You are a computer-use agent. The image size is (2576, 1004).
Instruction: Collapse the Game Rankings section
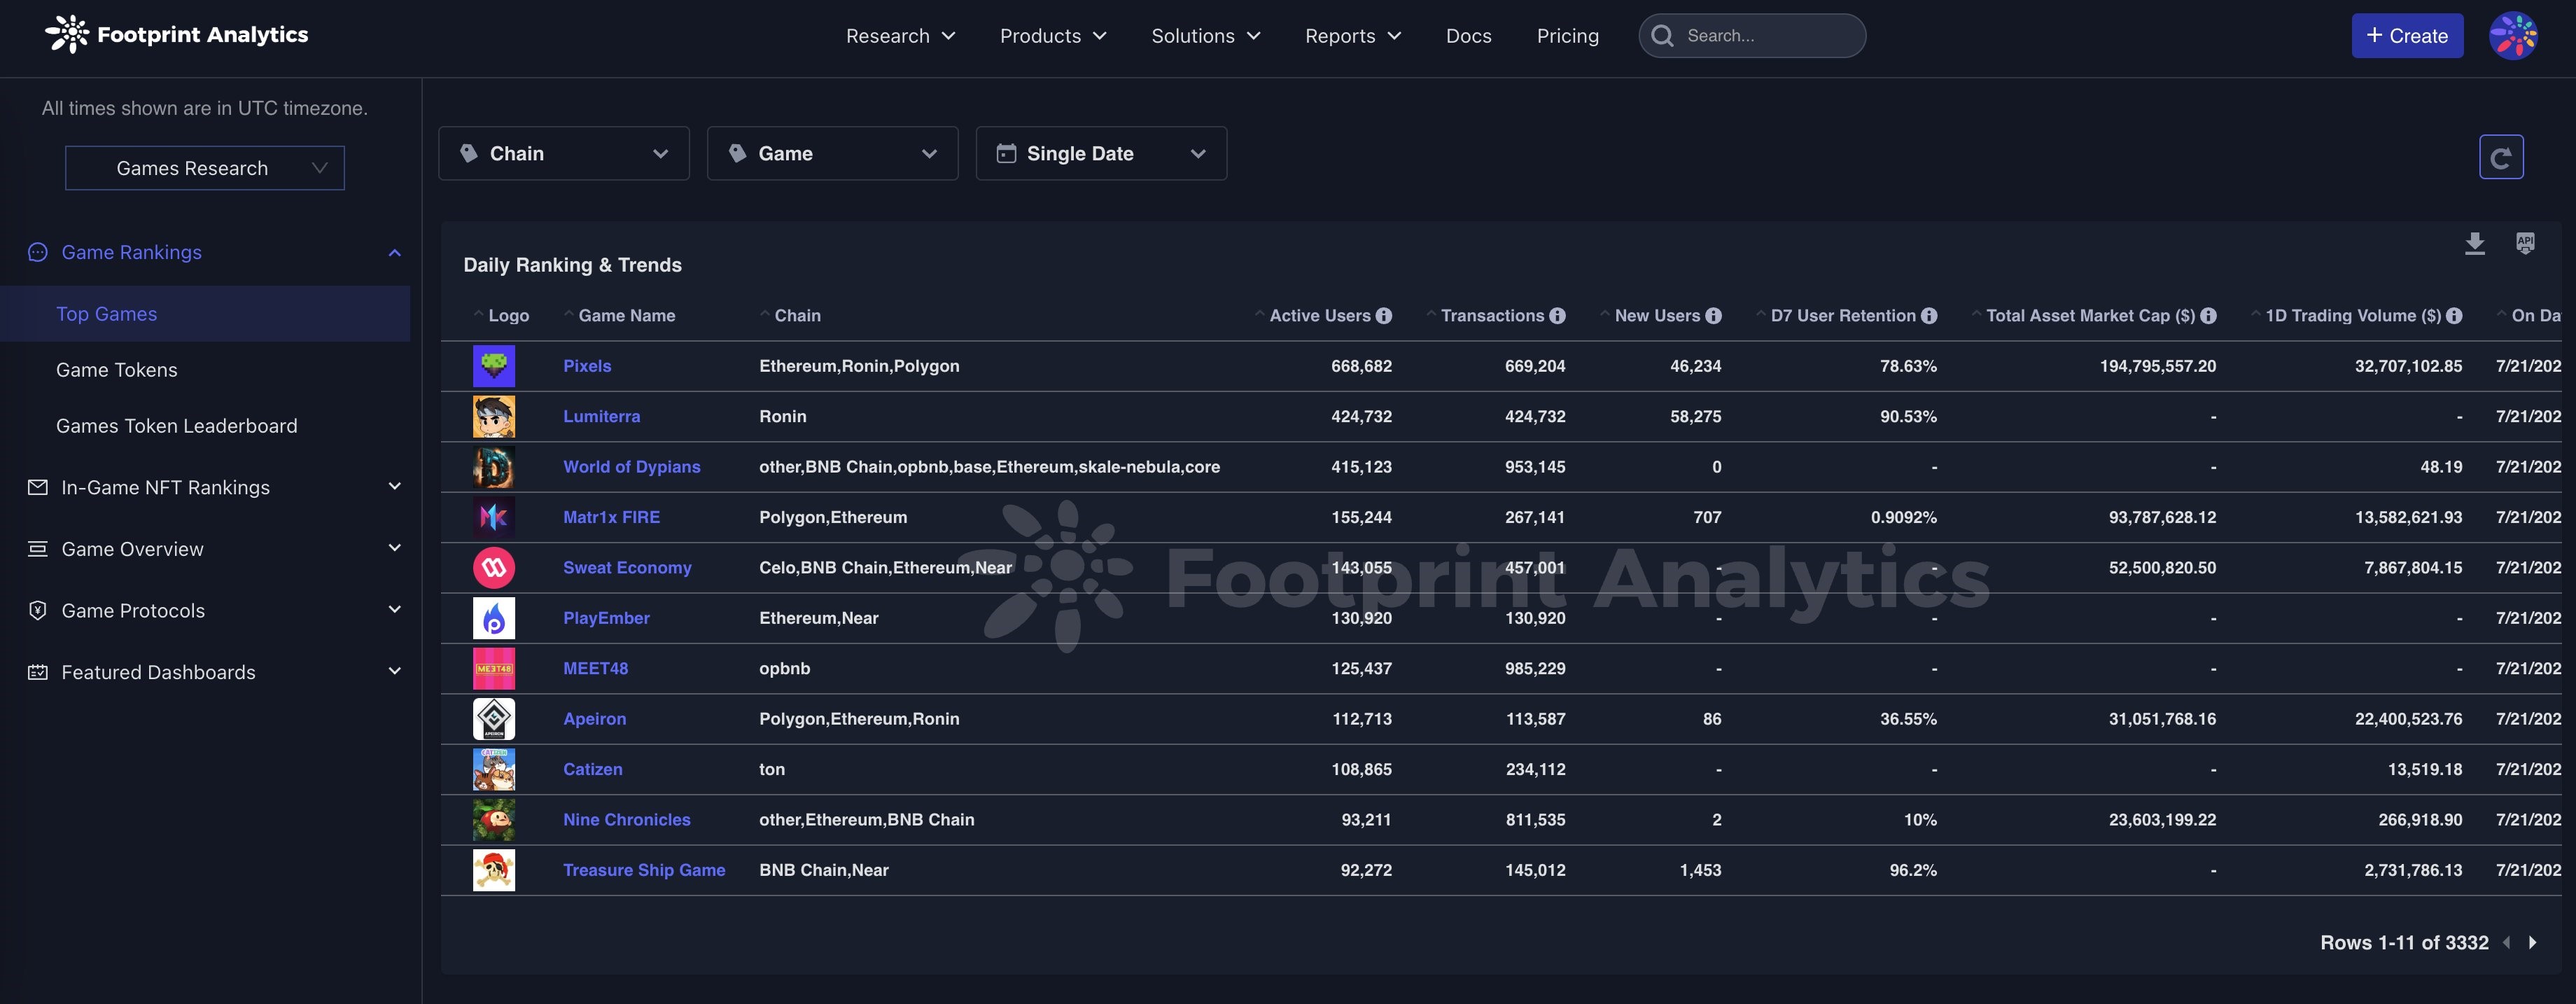(395, 253)
